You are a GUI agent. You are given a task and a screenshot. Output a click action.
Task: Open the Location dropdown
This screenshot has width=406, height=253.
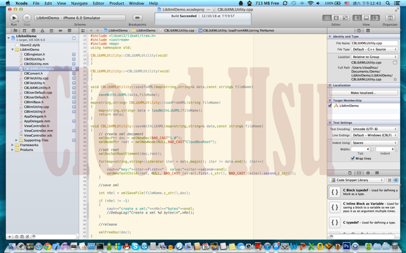pyautogui.click(x=374, y=57)
